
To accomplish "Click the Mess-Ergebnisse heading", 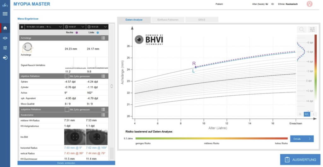I will point(28,19).
